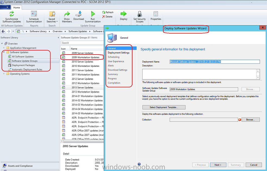Open Set Security Scopes
Viewport: 267px width, 171px height.
139,17
